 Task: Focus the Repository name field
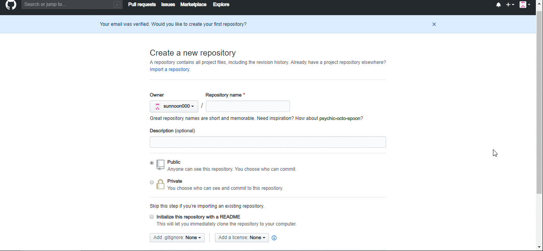[248, 106]
